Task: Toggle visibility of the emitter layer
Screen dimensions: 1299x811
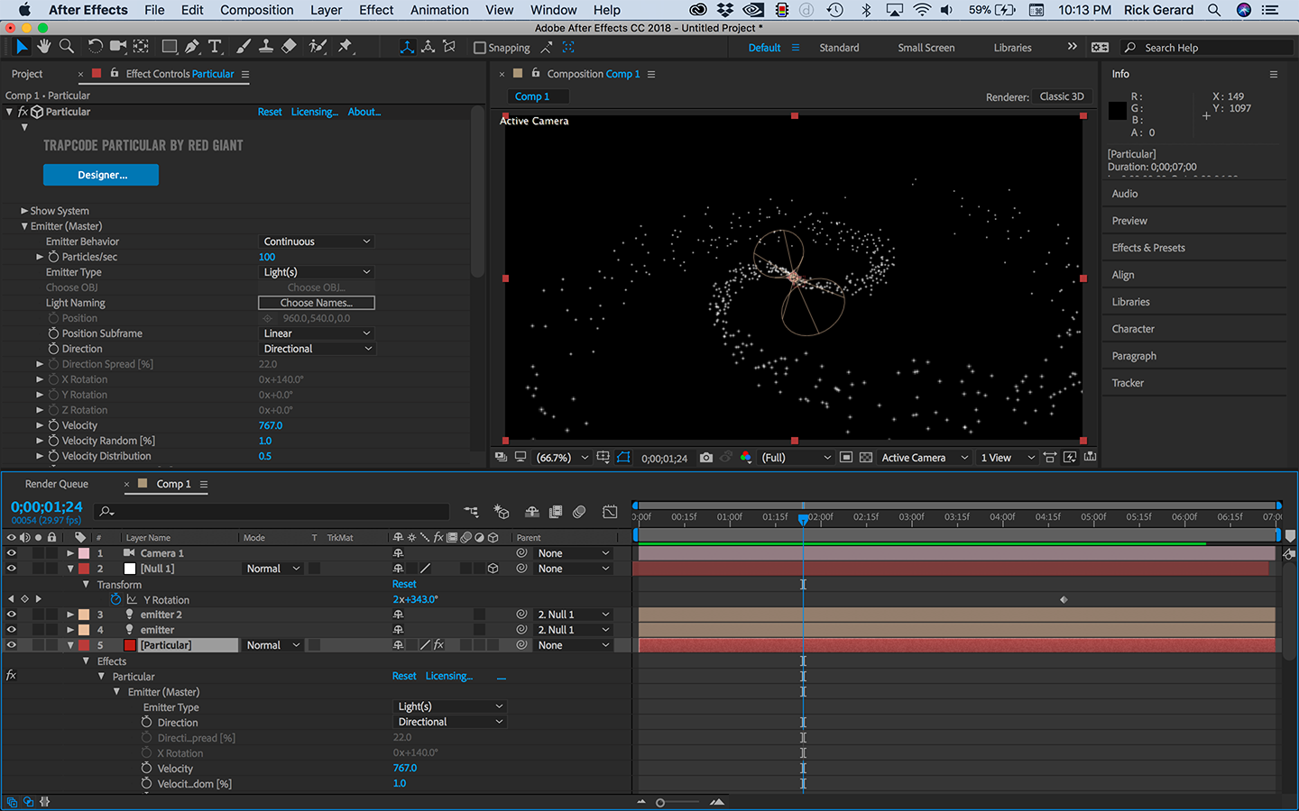Action: pyautogui.click(x=12, y=630)
